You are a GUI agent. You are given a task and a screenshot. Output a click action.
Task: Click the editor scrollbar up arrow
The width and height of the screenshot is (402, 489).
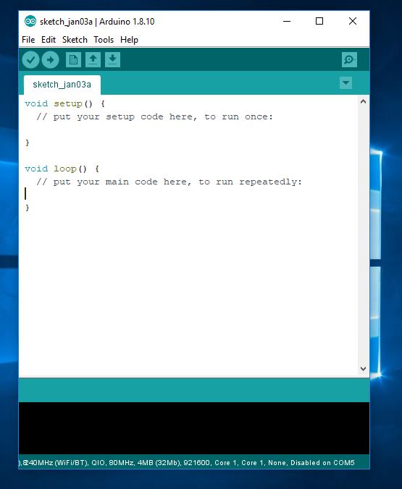[363, 101]
